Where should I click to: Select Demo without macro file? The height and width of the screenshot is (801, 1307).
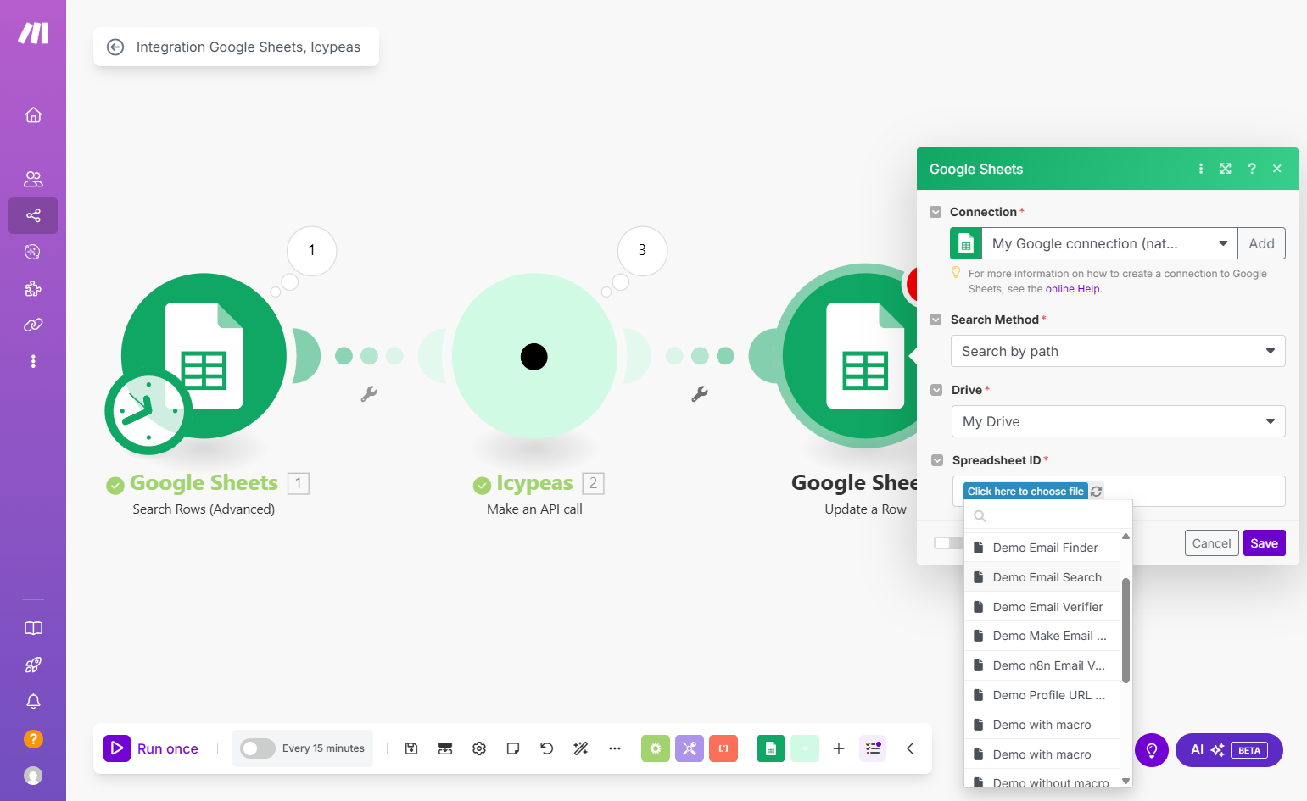point(1042,782)
